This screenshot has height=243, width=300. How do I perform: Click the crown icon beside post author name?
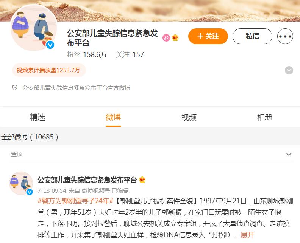(142, 180)
